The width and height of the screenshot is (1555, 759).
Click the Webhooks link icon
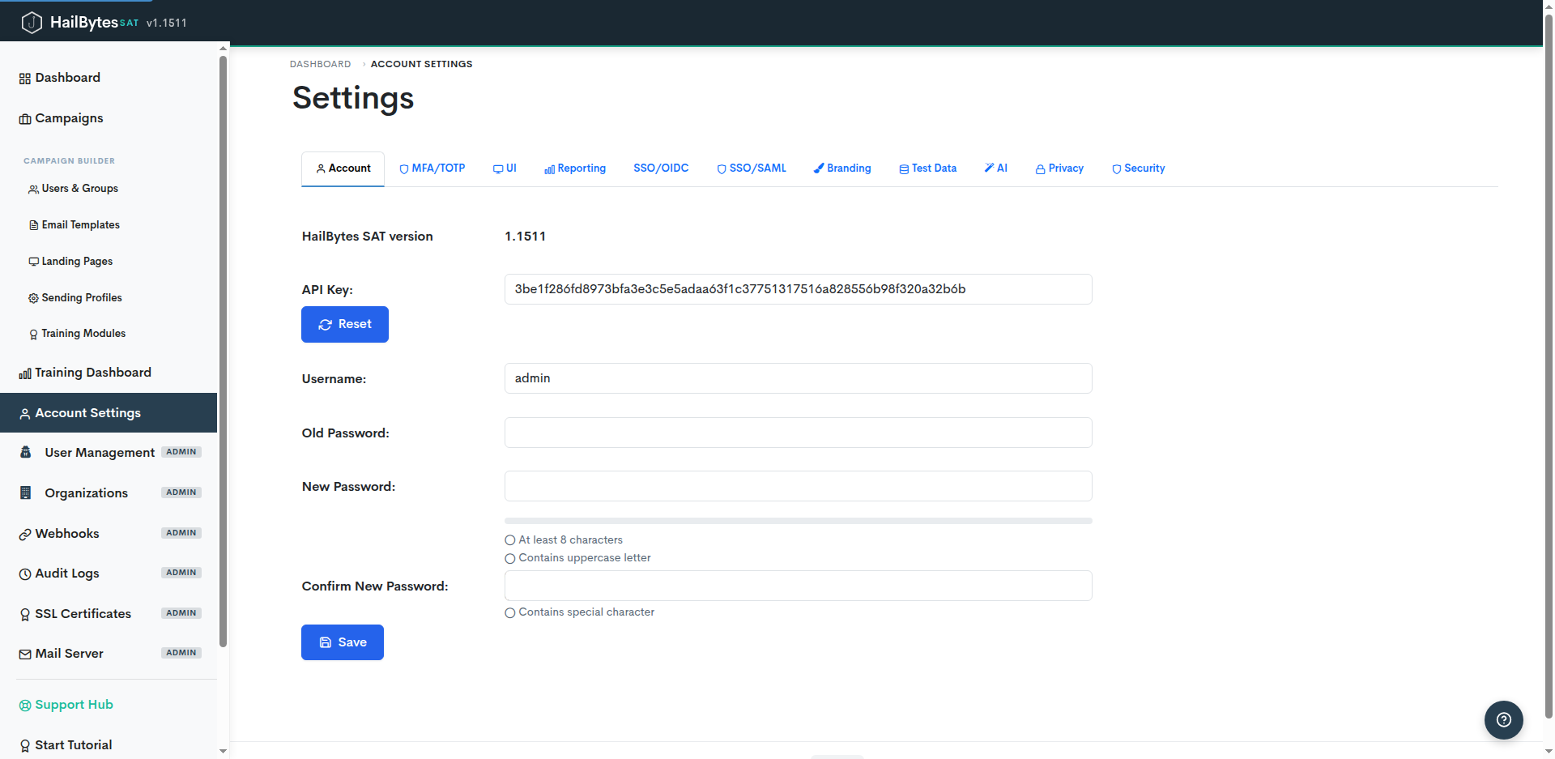tap(25, 535)
